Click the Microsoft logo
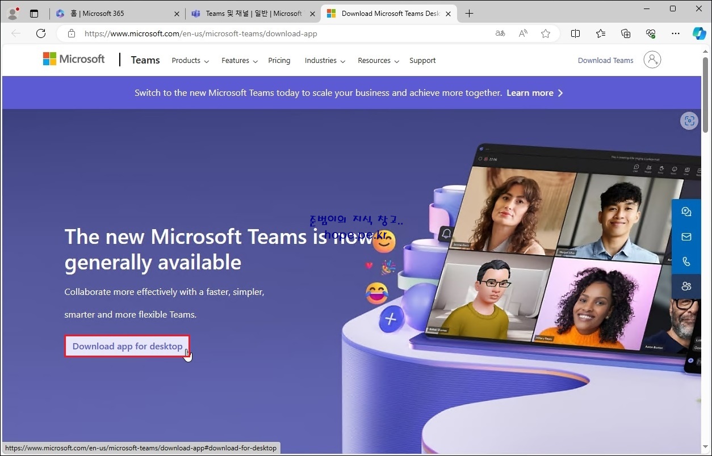This screenshot has width=712, height=456. (74, 59)
